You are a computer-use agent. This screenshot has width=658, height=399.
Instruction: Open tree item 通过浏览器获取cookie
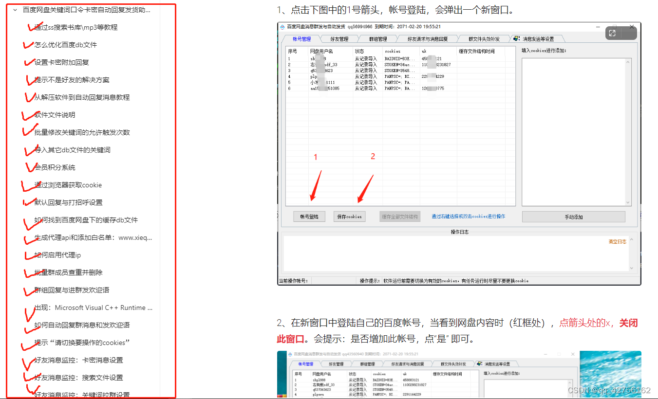click(68, 185)
